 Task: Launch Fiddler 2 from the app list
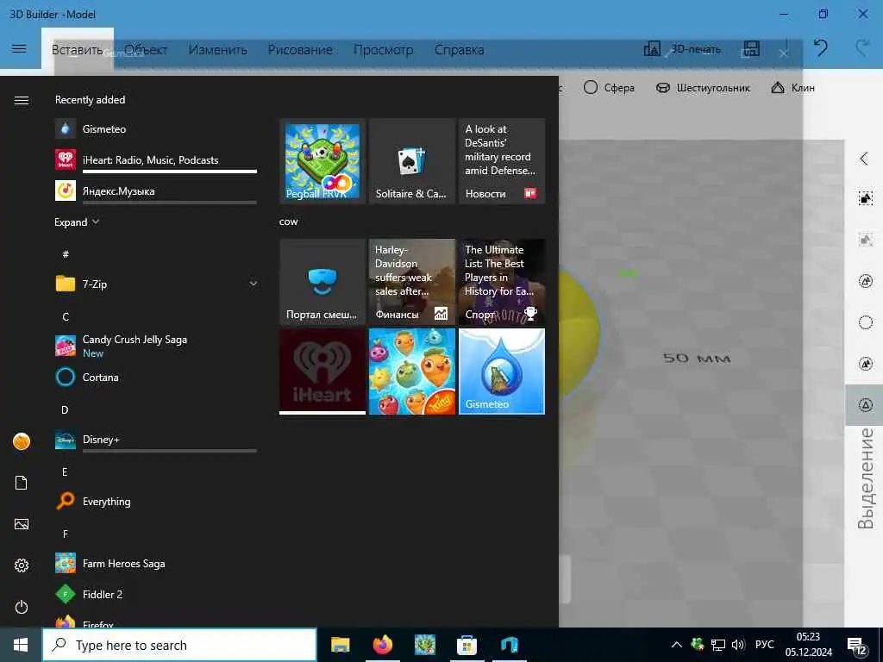(x=102, y=594)
